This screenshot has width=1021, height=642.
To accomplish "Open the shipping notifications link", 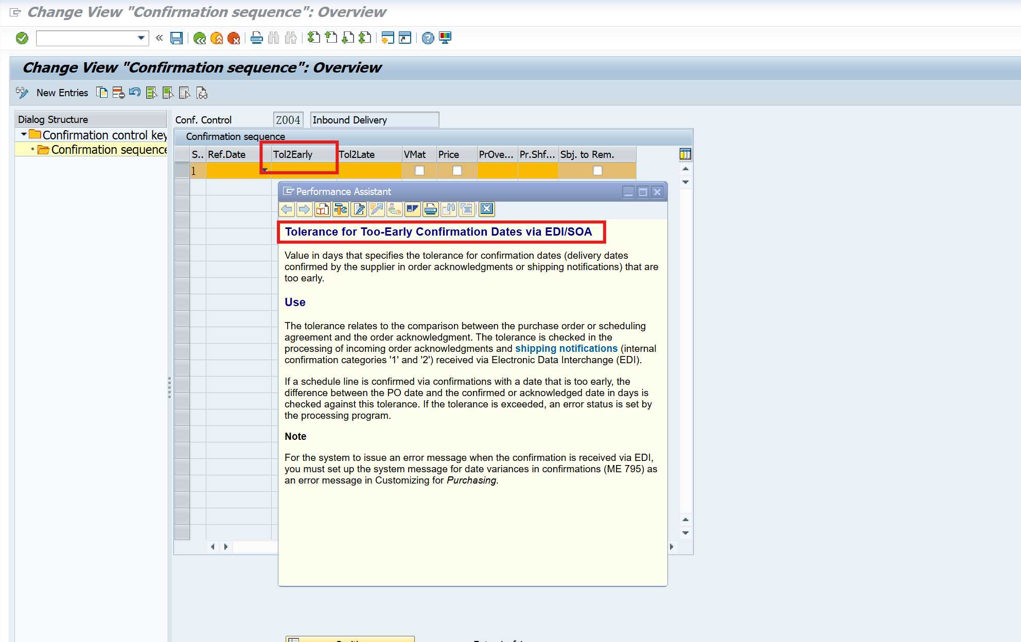I will [x=566, y=348].
